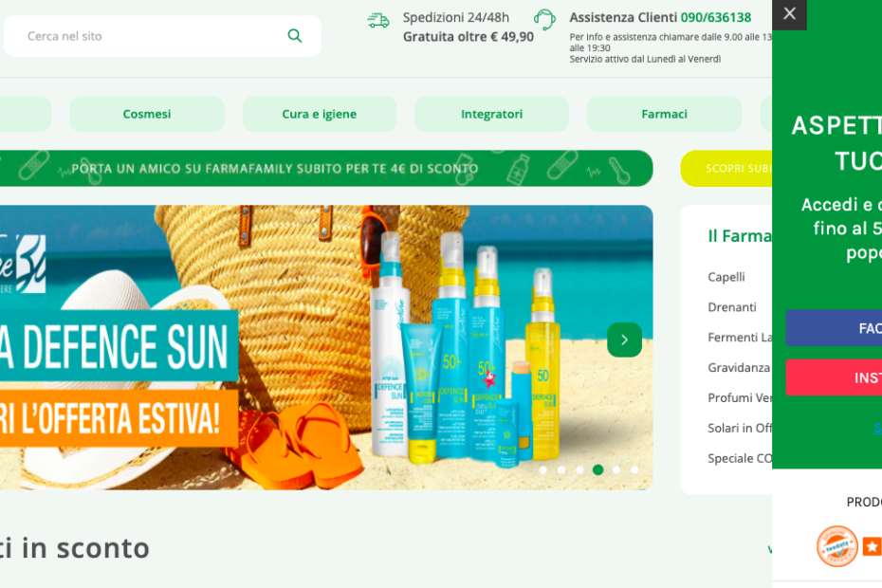Screen dimensions: 882x588
Task: Call the 090/636138 phone number link
Action: (715, 17)
